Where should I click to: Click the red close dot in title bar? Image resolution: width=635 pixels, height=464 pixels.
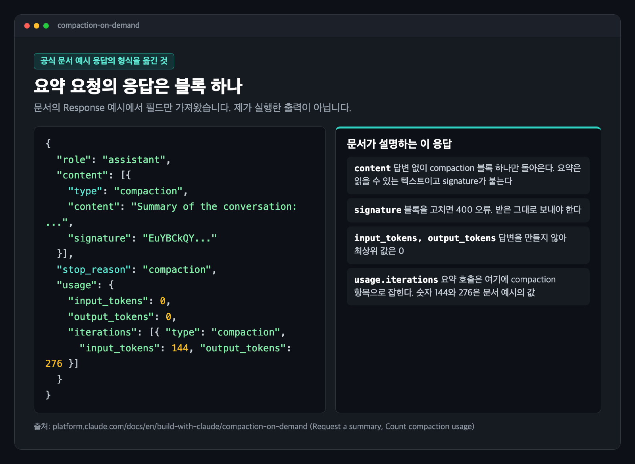click(x=27, y=26)
